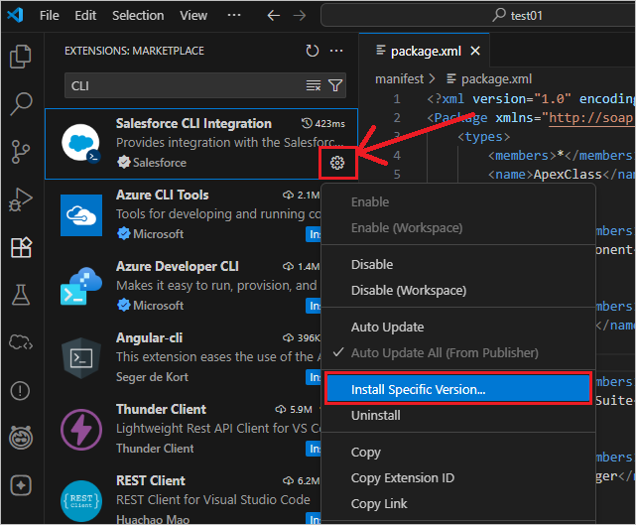Install the Angular-cli extension
636x525 pixels.
tap(314, 377)
